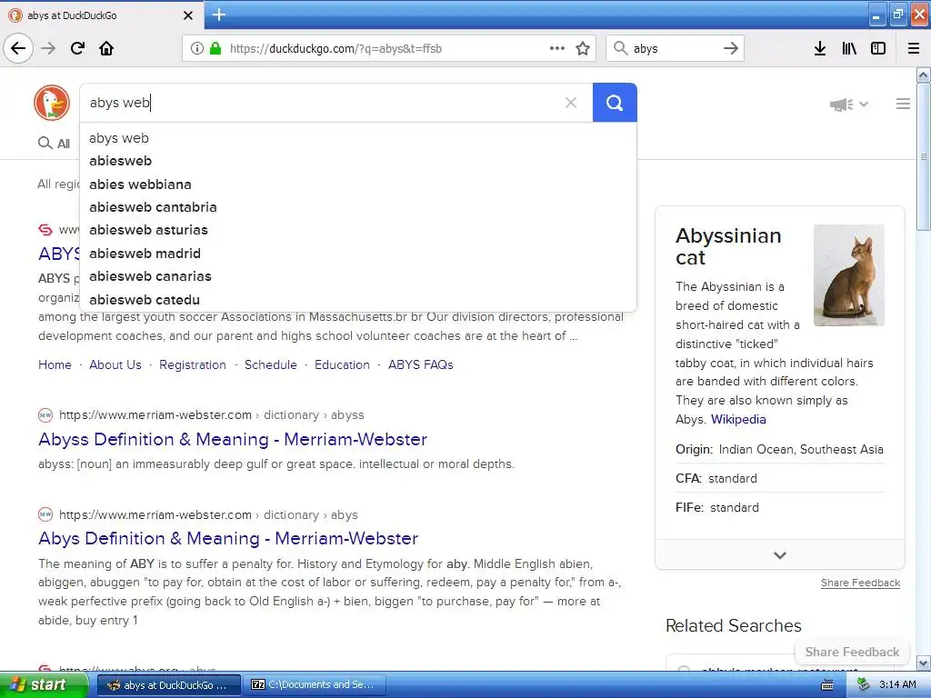Viewport: 931px width, 698px height.
Task: Click the merriam-webster.com dictionary abys URL
Action: [x=208, y=514]
